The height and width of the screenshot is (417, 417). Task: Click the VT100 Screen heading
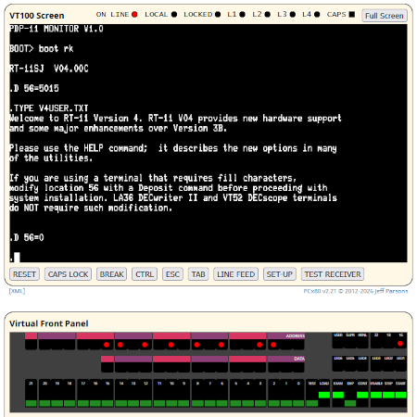(x=37, y=16)
